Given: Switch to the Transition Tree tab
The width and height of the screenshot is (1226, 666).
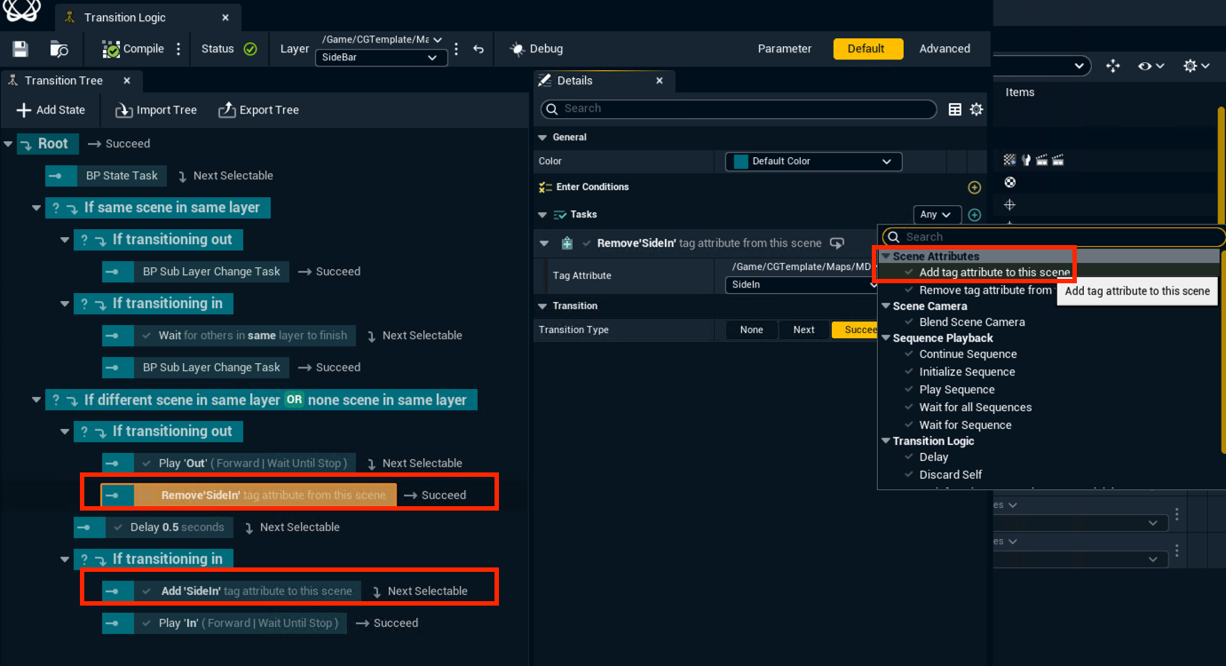Looking at the screenshot, I should coord(63,81).
